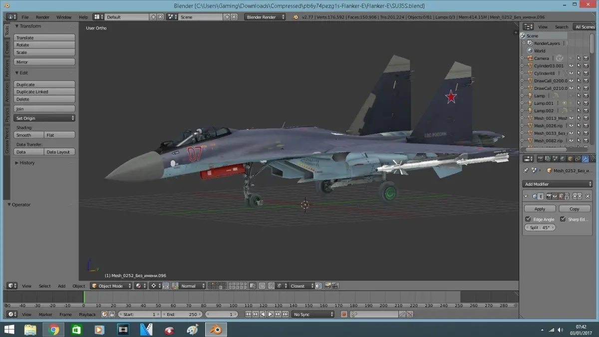The image size is (599, 337).
Task: Toggle proportional editing in 3D view header
Action: pos(262,286)
